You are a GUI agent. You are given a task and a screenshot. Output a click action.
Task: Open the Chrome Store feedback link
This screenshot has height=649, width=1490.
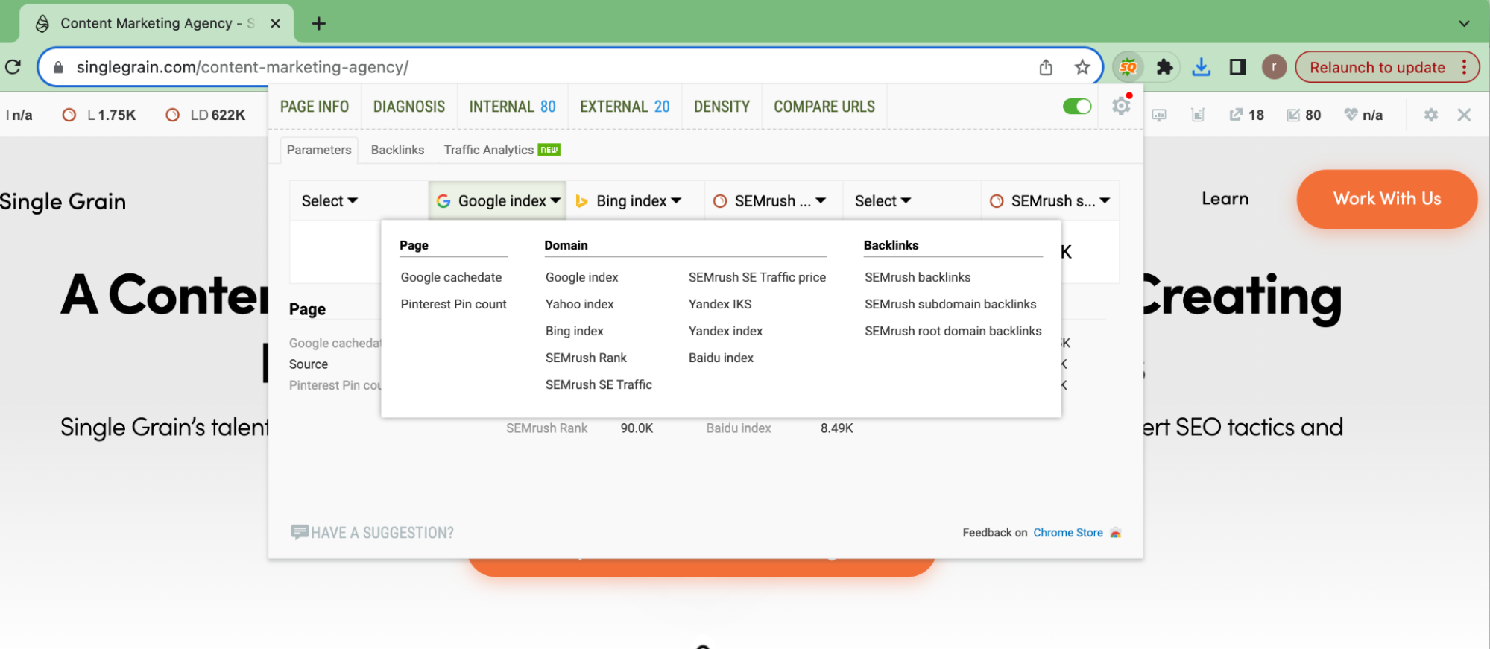tap(1068, 532)
